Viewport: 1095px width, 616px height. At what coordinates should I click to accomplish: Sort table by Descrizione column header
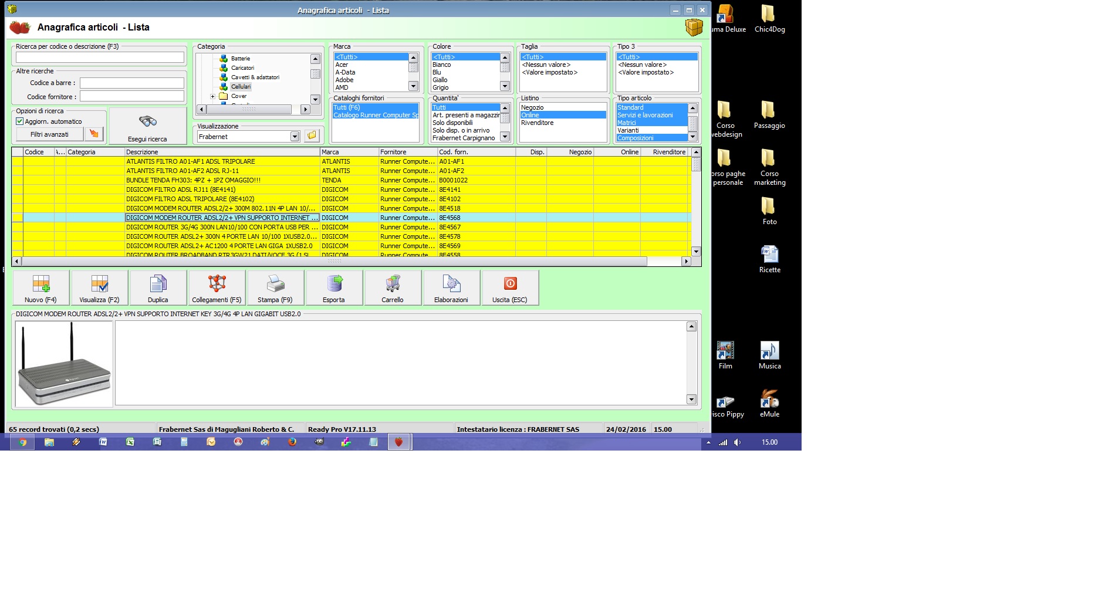222,152
